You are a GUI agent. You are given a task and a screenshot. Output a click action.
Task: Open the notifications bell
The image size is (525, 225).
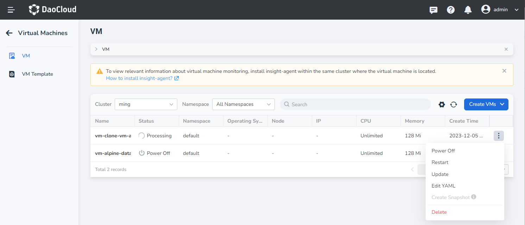click(x=468, y=9)
